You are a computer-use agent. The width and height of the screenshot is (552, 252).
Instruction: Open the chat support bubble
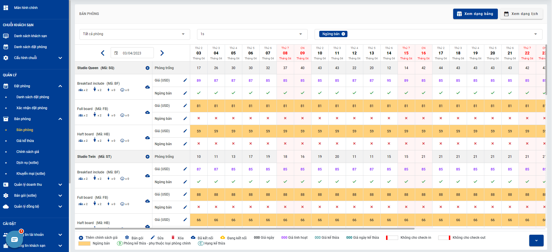14,239
